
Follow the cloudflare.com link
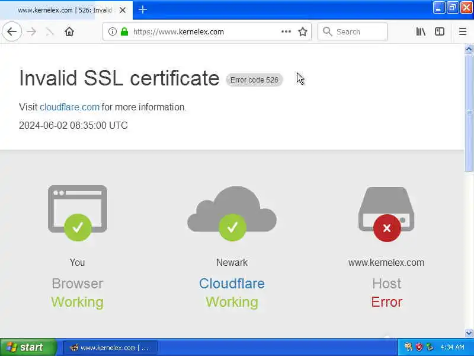coord(69,107)
